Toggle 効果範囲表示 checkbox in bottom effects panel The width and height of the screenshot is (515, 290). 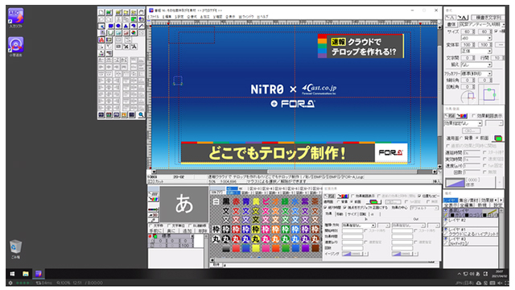click(x=352, y=197)
